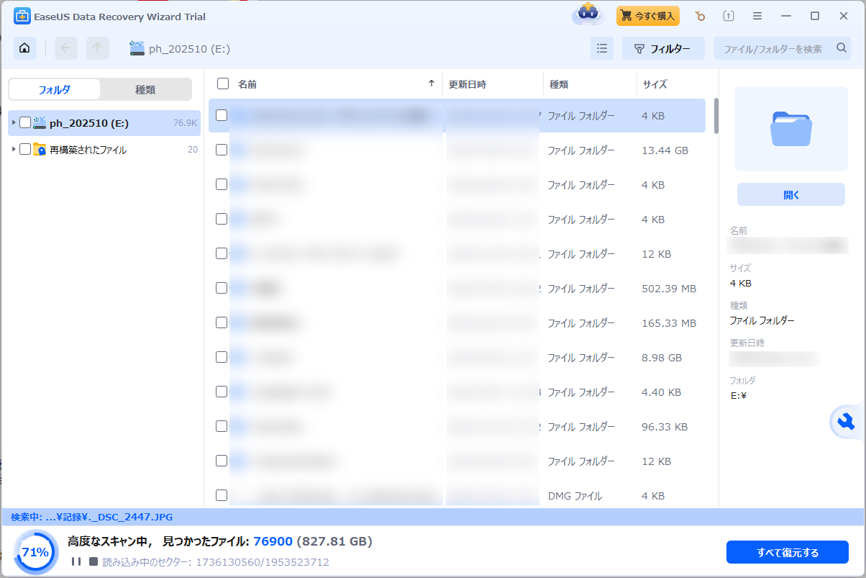The image size is (866, 578).
Task: Select the ph_202510 (E:) tree item
Action: click(104, 122)
